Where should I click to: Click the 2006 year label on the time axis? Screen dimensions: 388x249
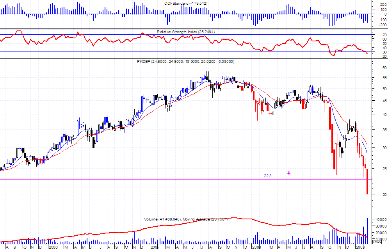[53, 247]
